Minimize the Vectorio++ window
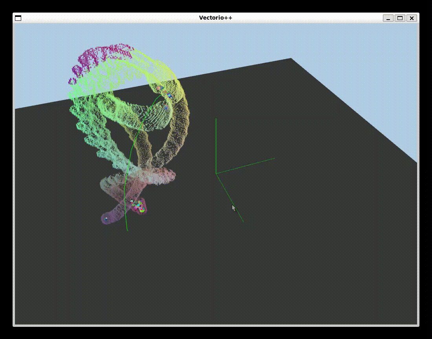432x339 pixels. pyautogui.click(x=388, y=18)
